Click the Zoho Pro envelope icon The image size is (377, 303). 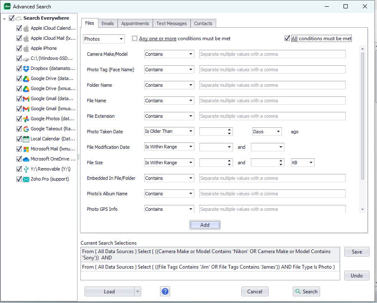pos(26,179)
